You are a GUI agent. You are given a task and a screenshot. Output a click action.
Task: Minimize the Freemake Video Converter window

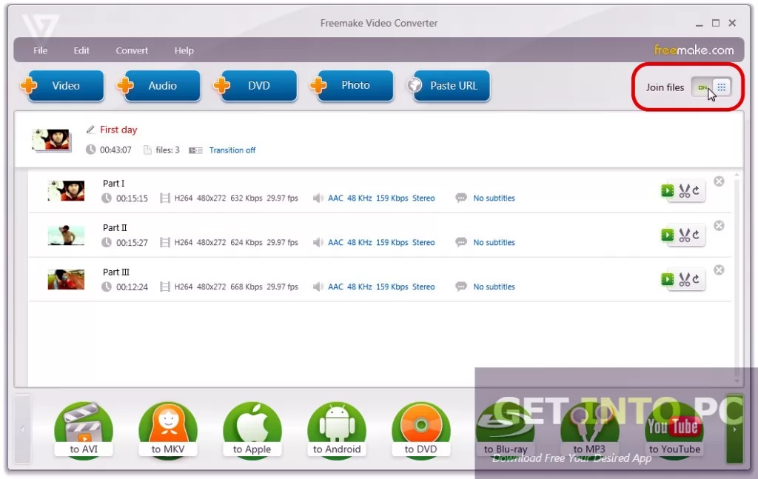point(699,24)
